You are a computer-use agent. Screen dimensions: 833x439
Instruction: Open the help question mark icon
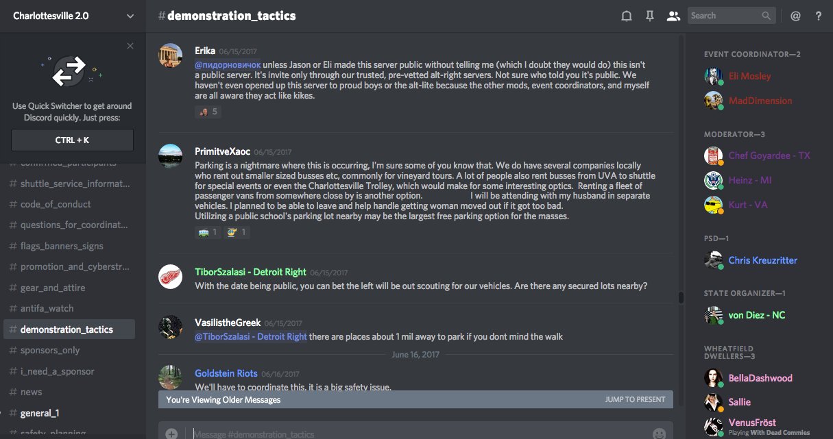click(819, 16)
